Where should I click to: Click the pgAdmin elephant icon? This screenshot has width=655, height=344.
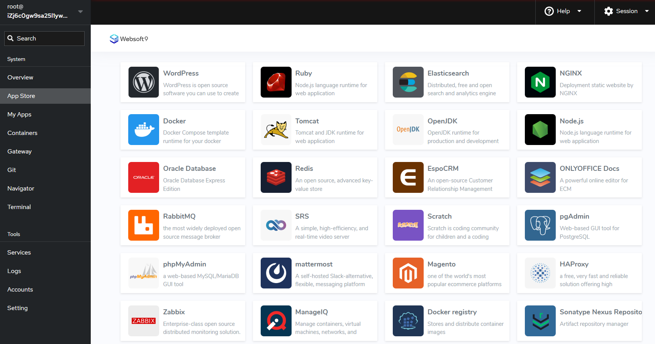tap(540, 225)
